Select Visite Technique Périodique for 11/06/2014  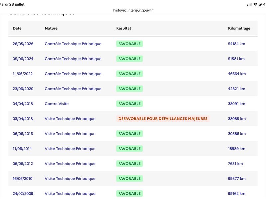(x=70, y=149)
